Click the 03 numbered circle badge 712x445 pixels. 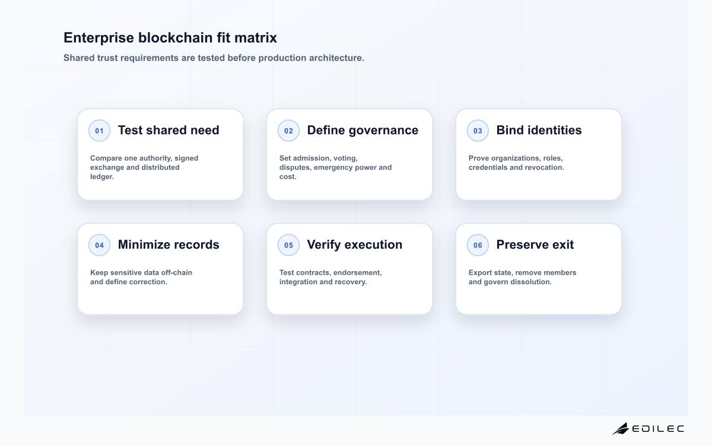478,131
